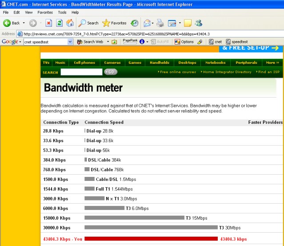
Task: Select the Peripherals category tab
Action: [246, 63]
